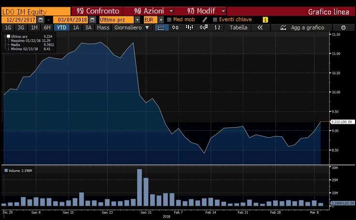Select the Mass time range tab
The height and width of the screenshot is (220, 356).
coord(103,27)
